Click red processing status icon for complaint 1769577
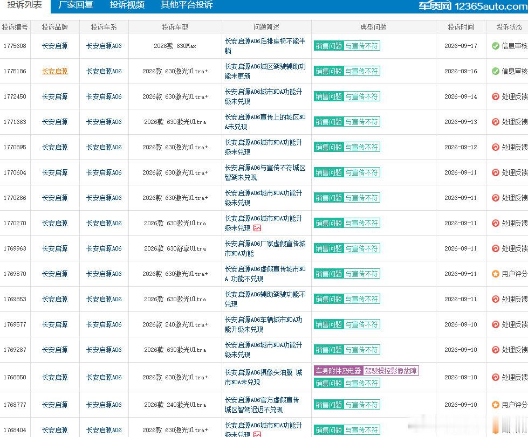The image size is (528, 437). point(495,324)
